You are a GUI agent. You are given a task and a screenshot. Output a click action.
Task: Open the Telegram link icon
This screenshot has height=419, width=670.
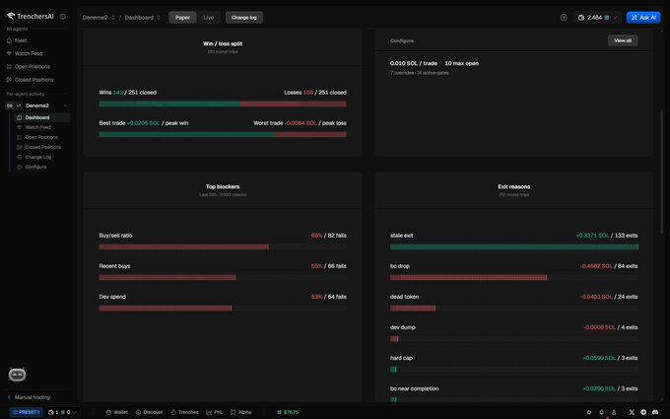(643, 412)
